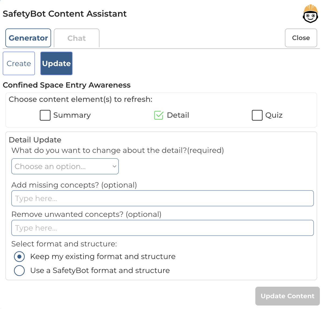Choose 'Use a SafetyBot format and structure'

coord(19,271)
